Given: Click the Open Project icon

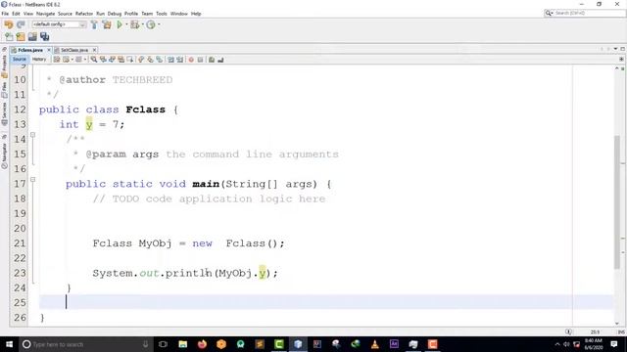Looking at the screenshot, I should [x=32, y=37].
